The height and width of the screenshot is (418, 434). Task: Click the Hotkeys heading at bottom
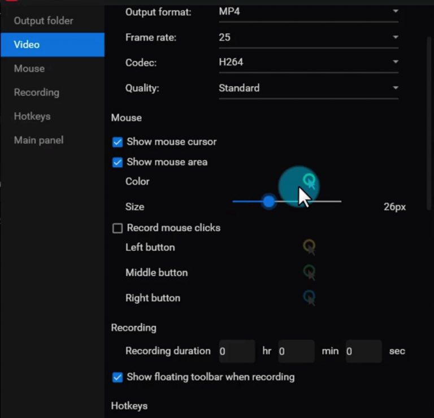click(129, 406)
